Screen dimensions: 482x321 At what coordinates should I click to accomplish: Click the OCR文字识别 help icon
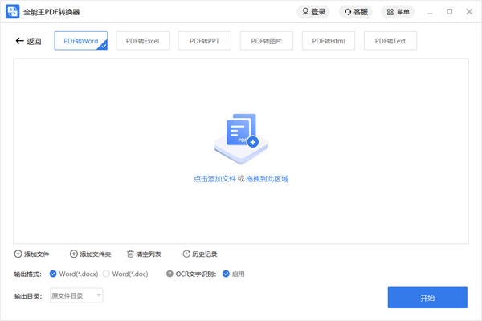pos(170,274)
